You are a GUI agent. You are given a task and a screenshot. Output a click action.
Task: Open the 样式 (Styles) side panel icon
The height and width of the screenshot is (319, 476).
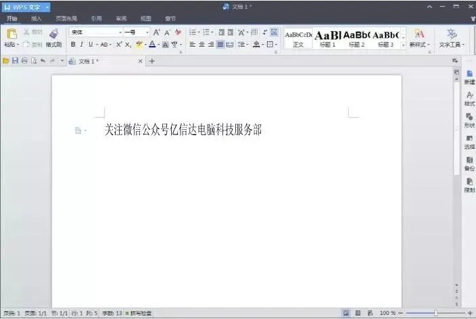pyautogui.click(x=469, y=99)
